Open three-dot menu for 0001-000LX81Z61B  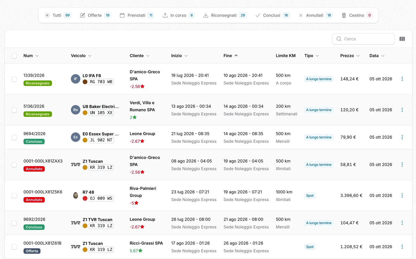(x=402, y=247)
